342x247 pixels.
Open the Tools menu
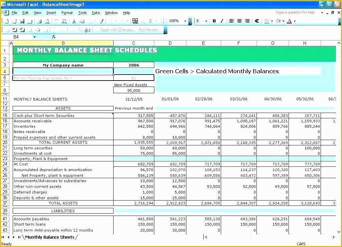coord(82,13)
